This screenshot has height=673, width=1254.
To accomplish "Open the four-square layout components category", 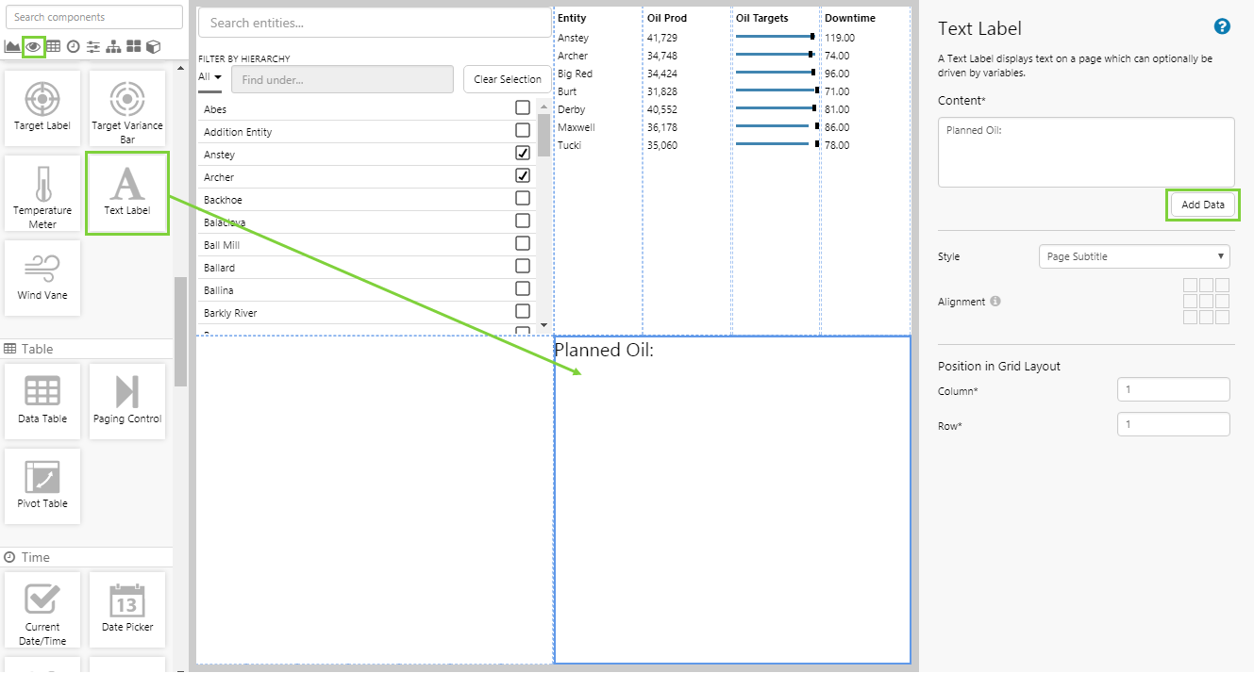I will tap(133, 46).
